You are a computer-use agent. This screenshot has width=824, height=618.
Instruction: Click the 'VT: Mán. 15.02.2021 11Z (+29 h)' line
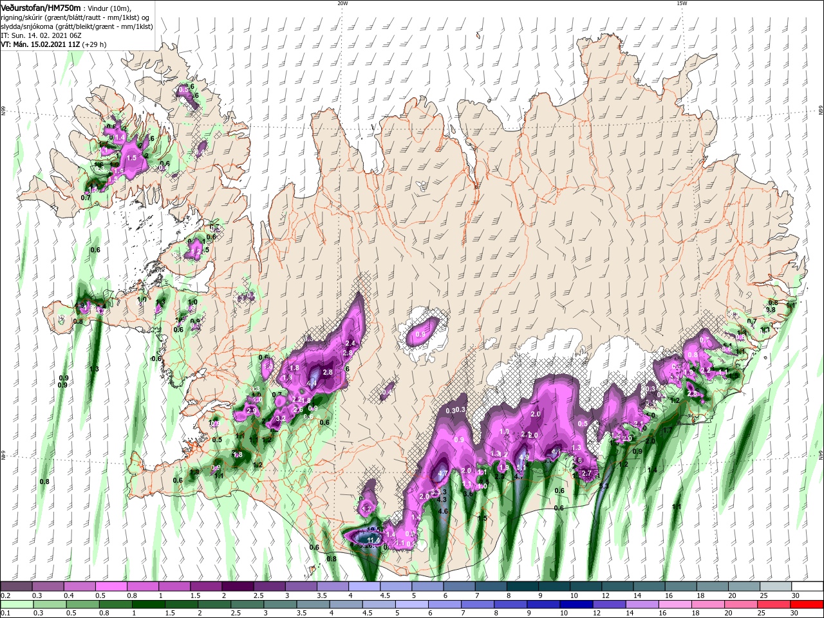53,44
